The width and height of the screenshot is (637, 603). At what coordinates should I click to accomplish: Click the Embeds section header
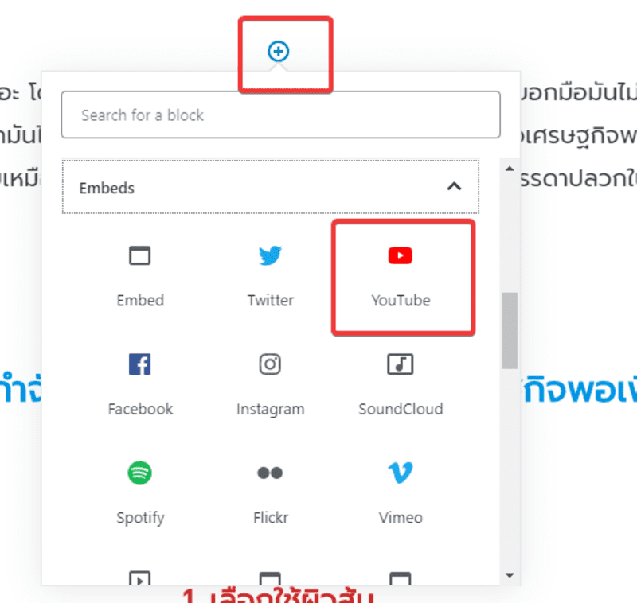(x=271, y=187)
